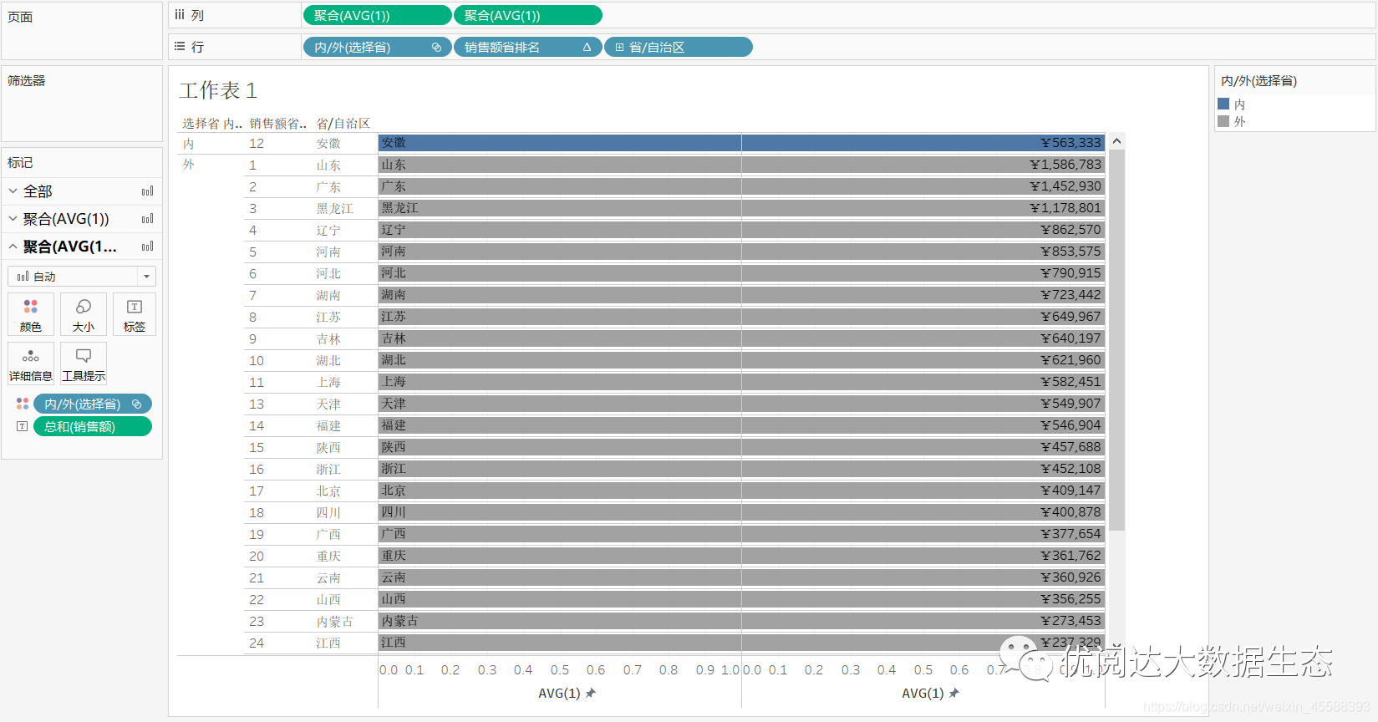Viewport: 1378px width, 722px height.
Task: Select the 省/自治区 pill on rows shelf
Action: tap(679, 47)
